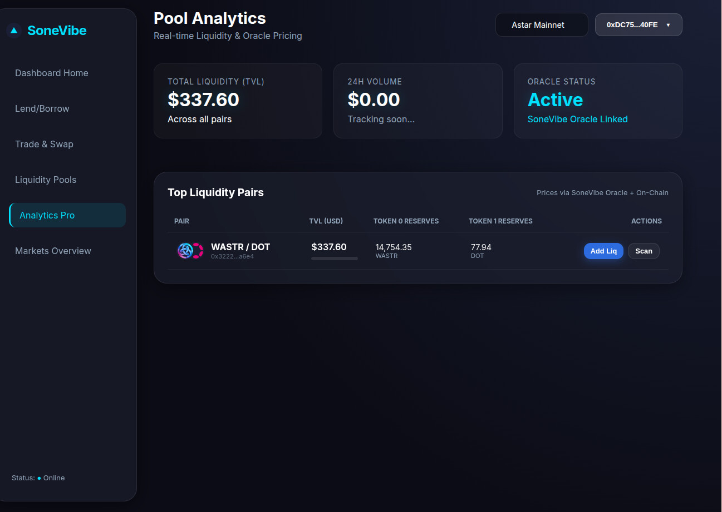Click the SoneVibe Oracle Linked link
The width and height of the screenshot is (722, 512).
click(x=577, y=119)
